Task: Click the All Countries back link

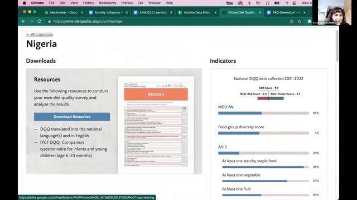Action: 40,34
